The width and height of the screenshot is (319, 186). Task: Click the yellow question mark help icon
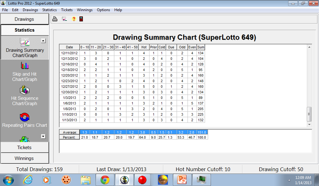74,19
